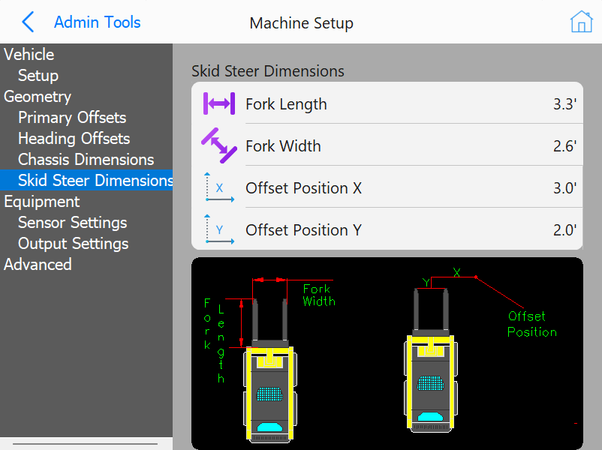This screenshot has height=450, width=602.
Task: Select the Advanced section
Action: pos(38,264)
